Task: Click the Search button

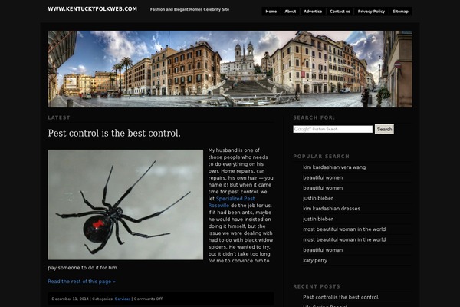Action: click(x=384, y=129)
